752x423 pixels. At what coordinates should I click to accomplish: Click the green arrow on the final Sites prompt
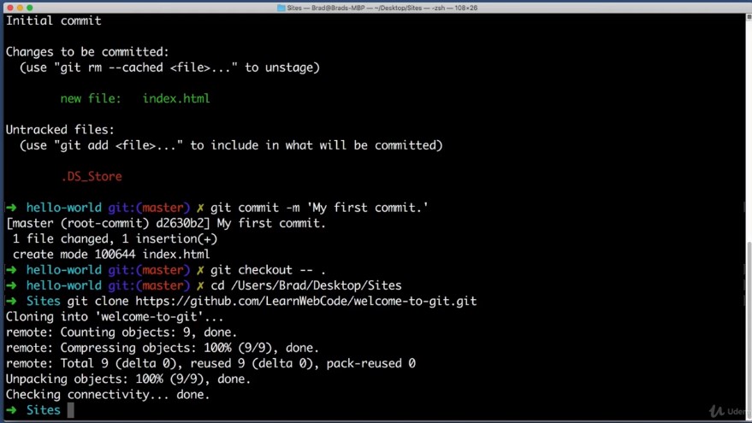click(x=10, y=410)
